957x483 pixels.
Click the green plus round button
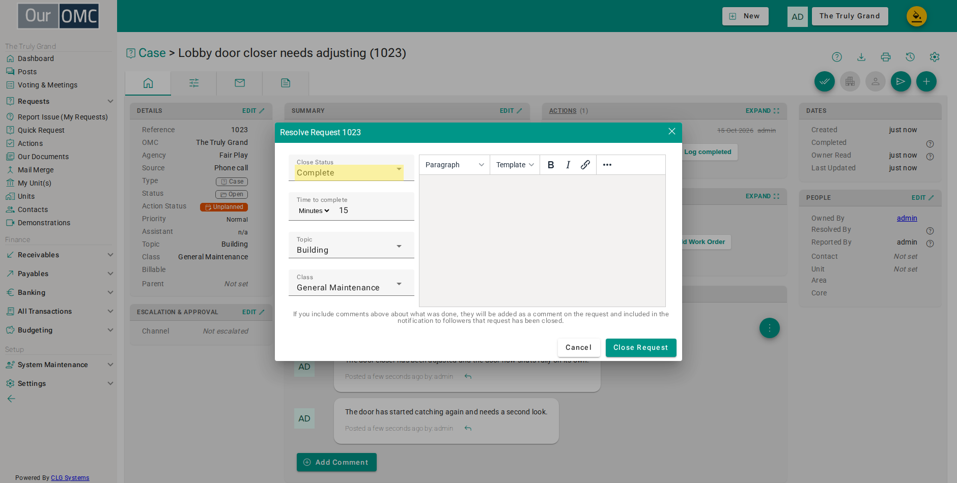click(926, 81)
